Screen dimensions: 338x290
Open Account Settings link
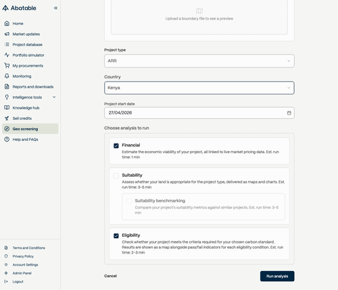point(25,264)
